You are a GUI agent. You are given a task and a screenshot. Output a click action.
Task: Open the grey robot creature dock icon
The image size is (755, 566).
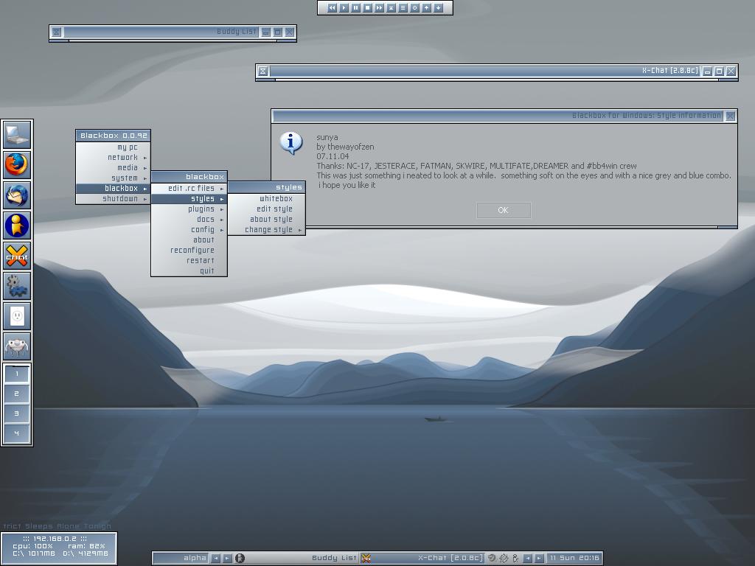tap(17, 346)
